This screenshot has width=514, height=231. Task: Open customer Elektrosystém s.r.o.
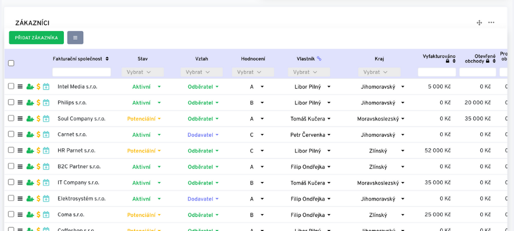tap(81, 199)
